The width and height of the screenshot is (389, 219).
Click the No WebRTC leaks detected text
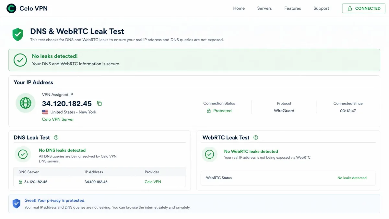point(251,152)
